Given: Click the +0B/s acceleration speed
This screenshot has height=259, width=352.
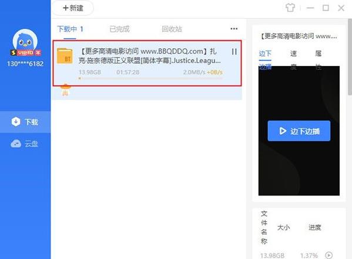Looking at the screenshot, I should tap(215, 72).
